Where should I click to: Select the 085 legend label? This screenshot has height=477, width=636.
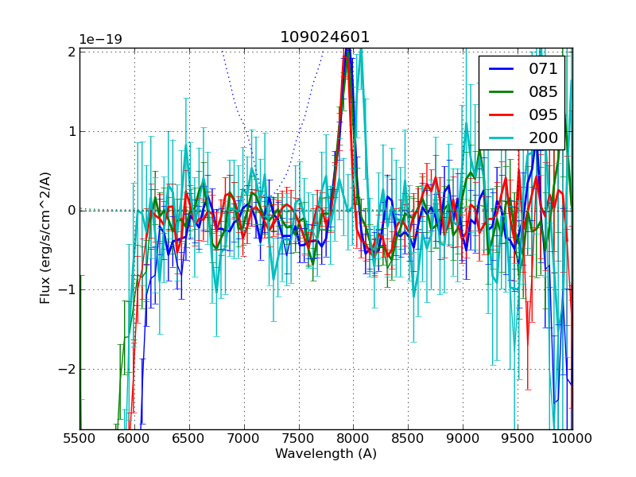(x=543, y=91)
